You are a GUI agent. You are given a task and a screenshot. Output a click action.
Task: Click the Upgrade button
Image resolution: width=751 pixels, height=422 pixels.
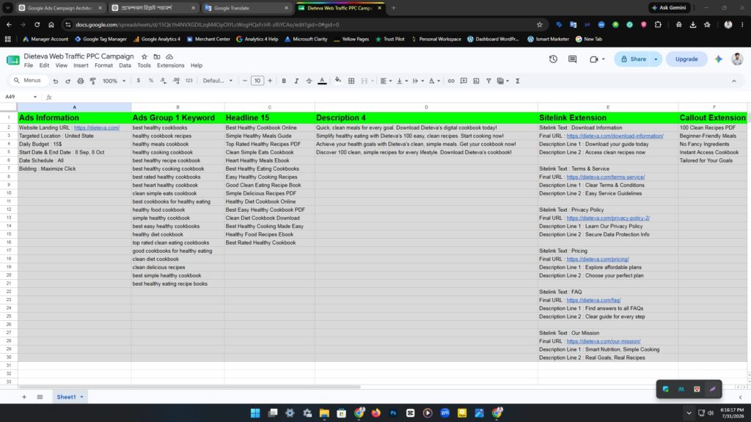[686, 59]
